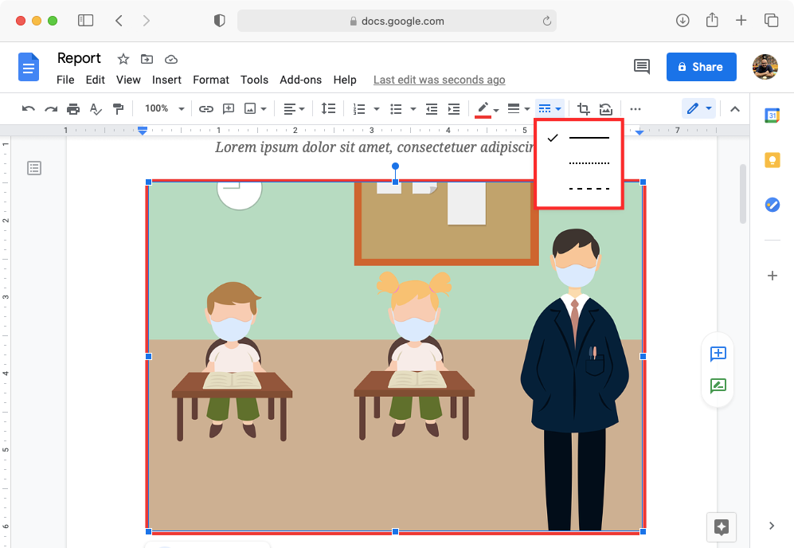The image size is (794, 548).
Task: Expand the text alignment options
Action: [301, 108]
